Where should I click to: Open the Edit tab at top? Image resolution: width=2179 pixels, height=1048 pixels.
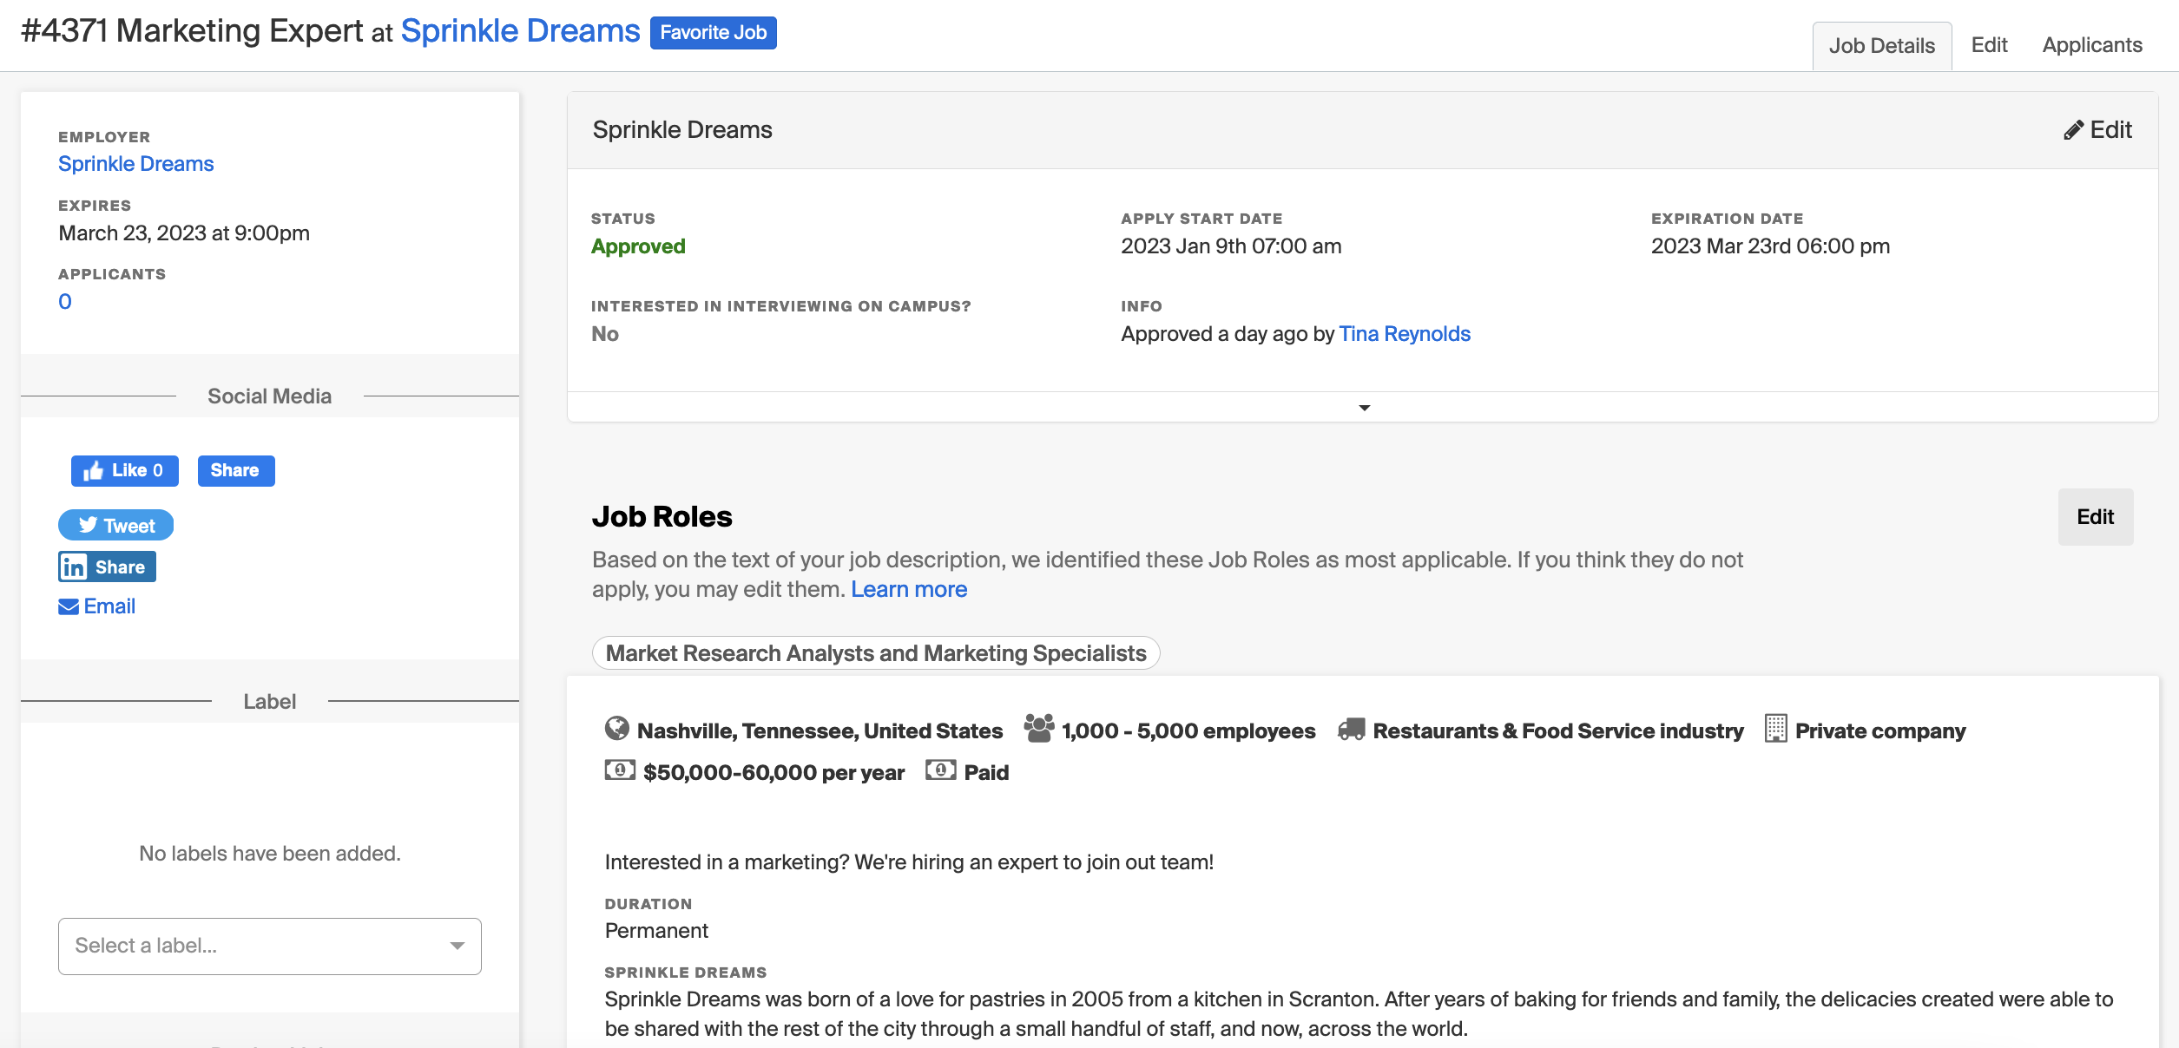click(x=1989, y=45)
